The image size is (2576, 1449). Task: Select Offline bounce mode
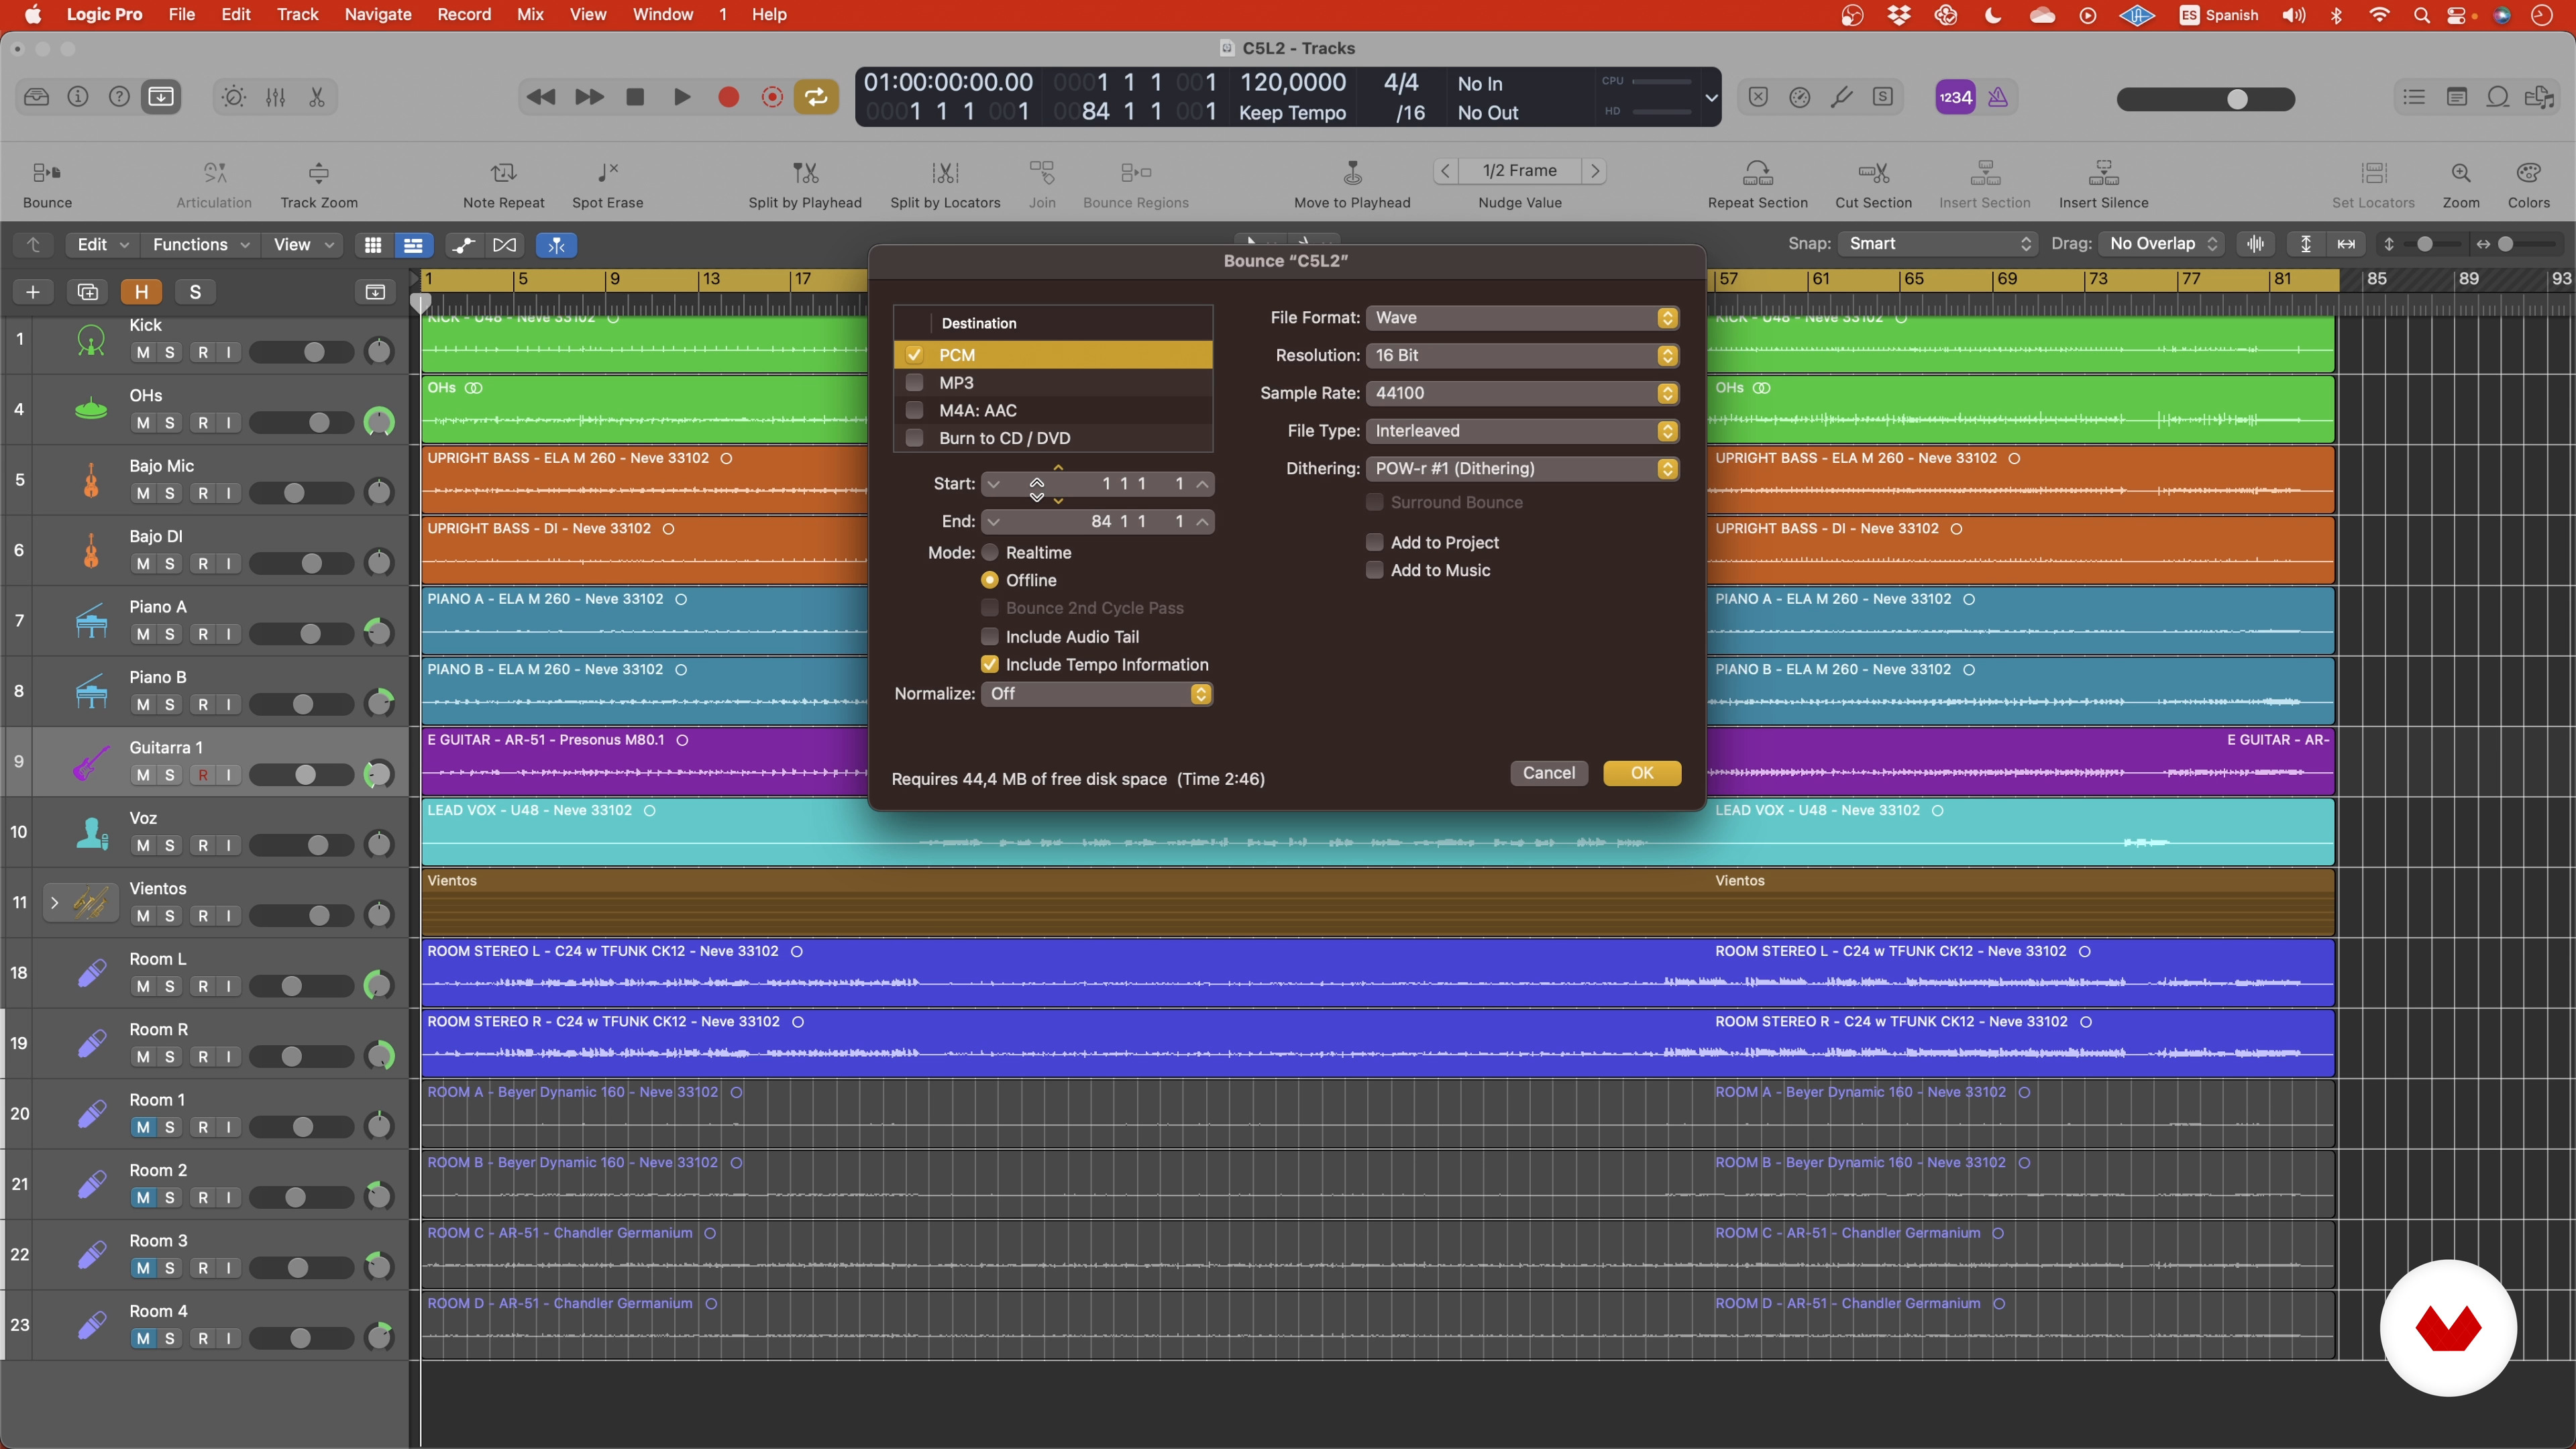990,580
